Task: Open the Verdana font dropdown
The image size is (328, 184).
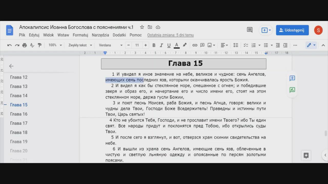Action: point(111,45)
